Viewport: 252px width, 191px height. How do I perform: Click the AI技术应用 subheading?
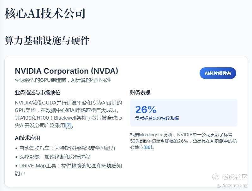click(x=27, y=138)
